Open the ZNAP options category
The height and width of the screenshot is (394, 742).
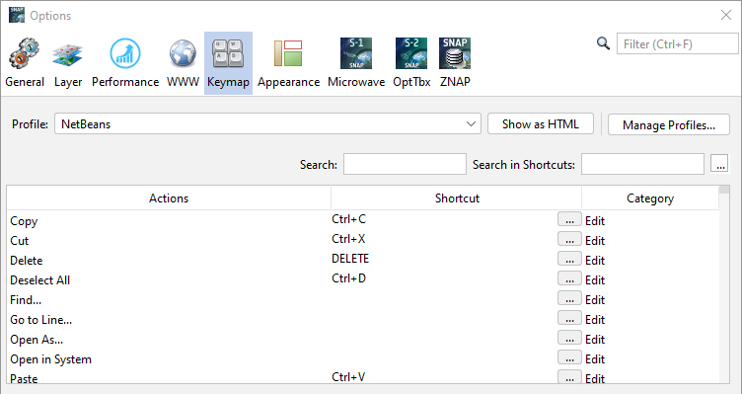coord(455,63)
